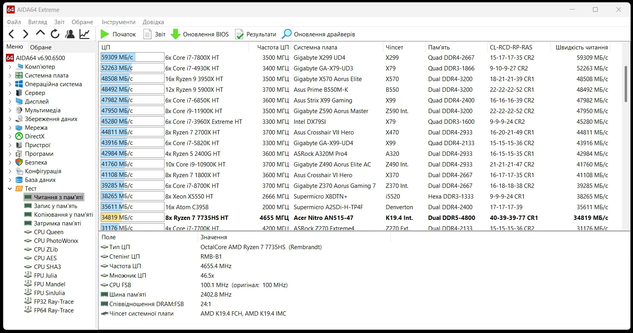
Task: Go back with the left arrow icon
Action: [11, 34]
